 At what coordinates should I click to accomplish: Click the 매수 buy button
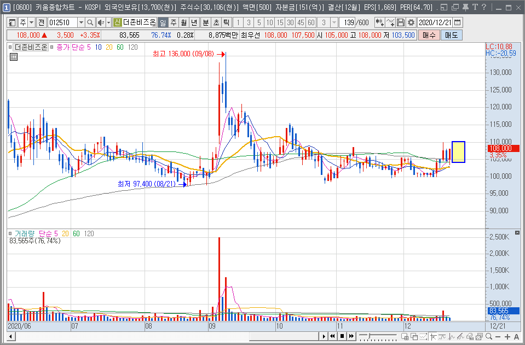click(x=429, y=35)
